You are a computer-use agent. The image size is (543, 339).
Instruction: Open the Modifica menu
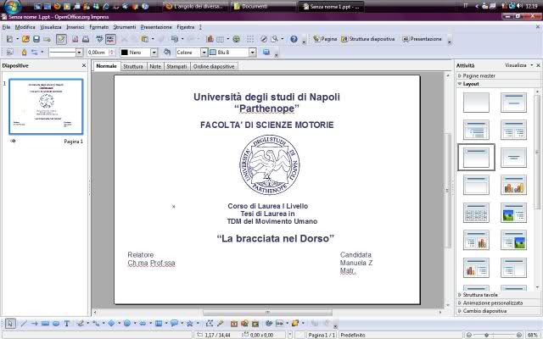(25, 27)
